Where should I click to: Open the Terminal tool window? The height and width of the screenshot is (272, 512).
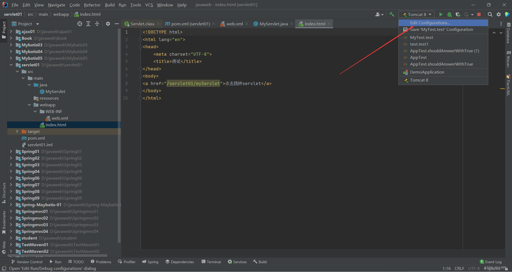click(x=211, y=262)
